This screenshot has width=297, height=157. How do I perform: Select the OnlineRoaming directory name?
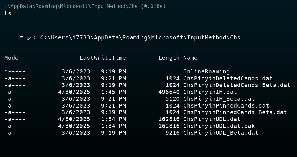point(206,72)
